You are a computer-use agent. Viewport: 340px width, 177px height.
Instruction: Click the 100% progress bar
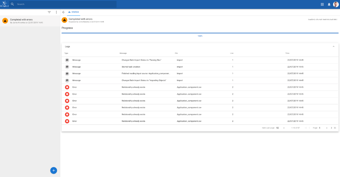200,33
